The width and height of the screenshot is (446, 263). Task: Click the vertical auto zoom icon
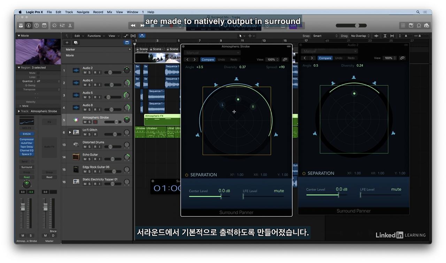tap(385, 36)
